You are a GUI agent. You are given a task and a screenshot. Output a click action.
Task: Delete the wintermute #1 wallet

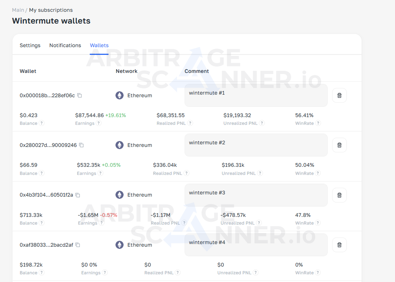[339, 95]
